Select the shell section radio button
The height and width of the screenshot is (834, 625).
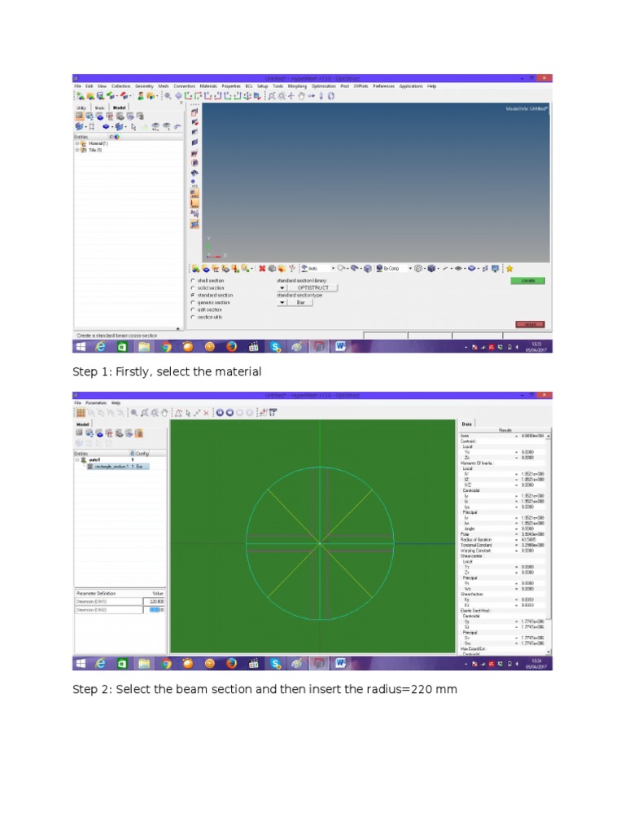[x=192, y=280]
